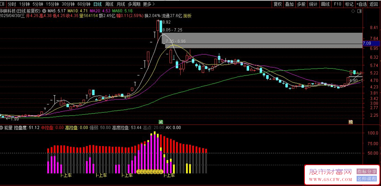Click the MA10: 4.71 indicator label

77,11
